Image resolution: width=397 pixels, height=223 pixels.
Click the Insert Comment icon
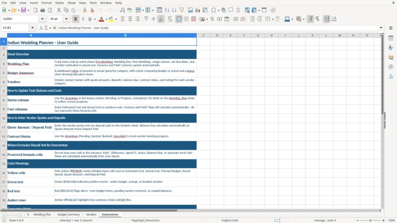point(231,10)
